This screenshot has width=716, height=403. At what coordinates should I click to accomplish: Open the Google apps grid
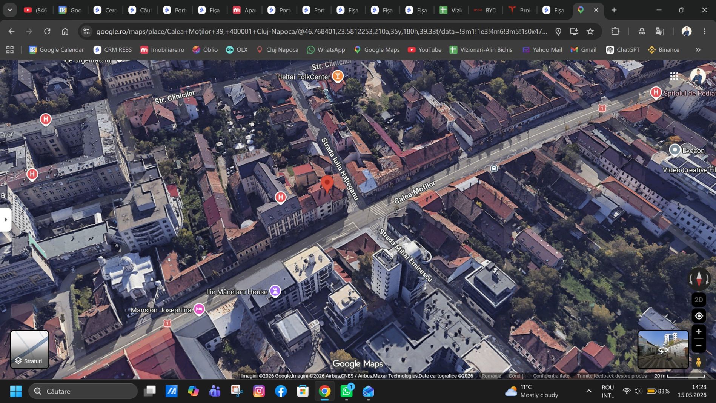point(674,77)
